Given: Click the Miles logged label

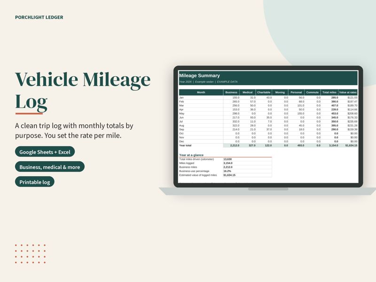Looking at the screenshot, I should [187, 163].
